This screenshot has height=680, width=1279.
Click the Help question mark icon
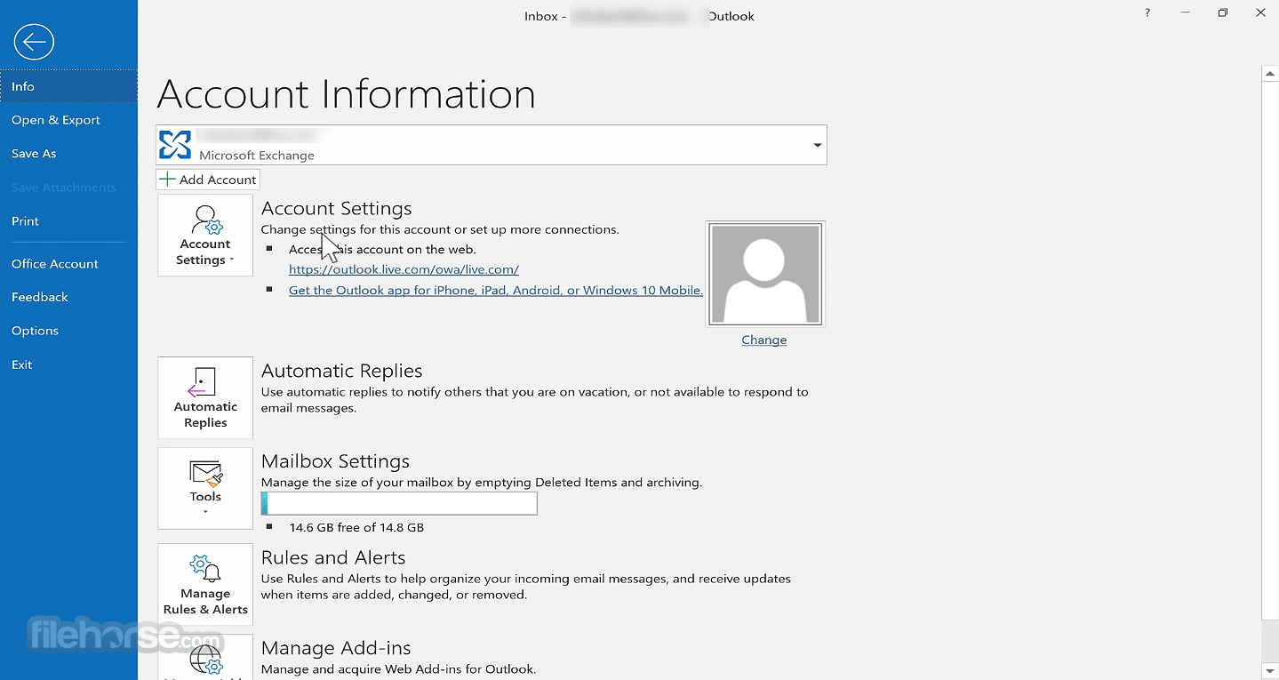click(x=1147, y=13)
